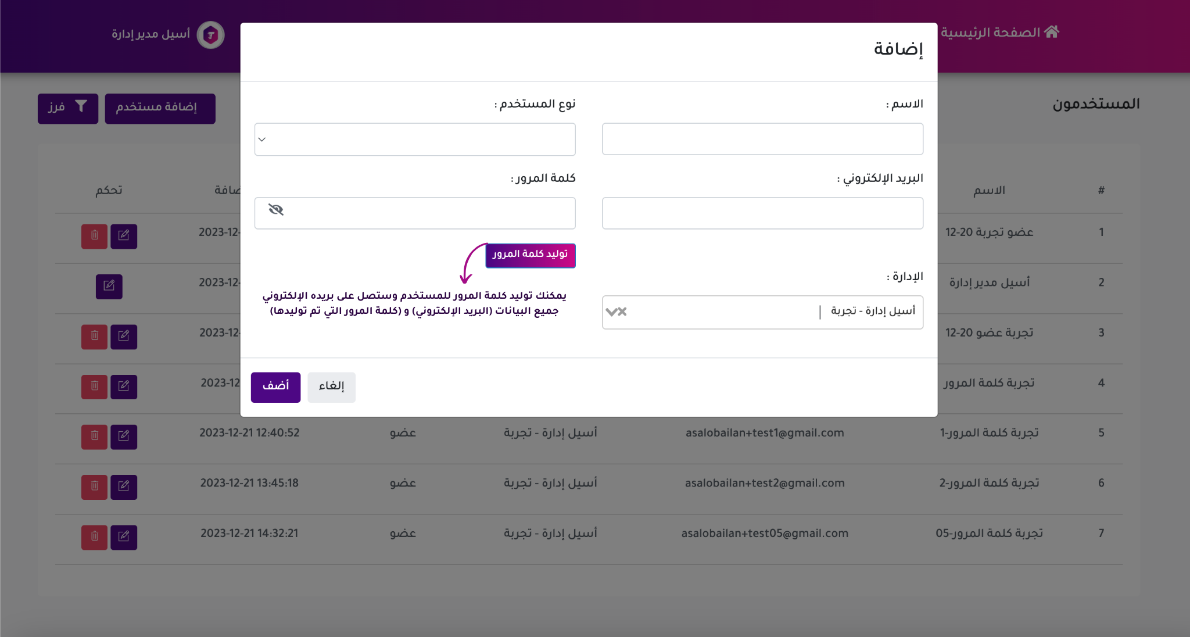
Task: Toggle password visibility eye icon
Action: (x=276, y=210)
